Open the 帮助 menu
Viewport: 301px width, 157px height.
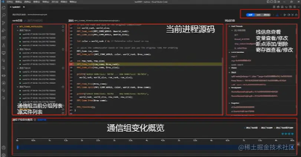pos(73,2)
